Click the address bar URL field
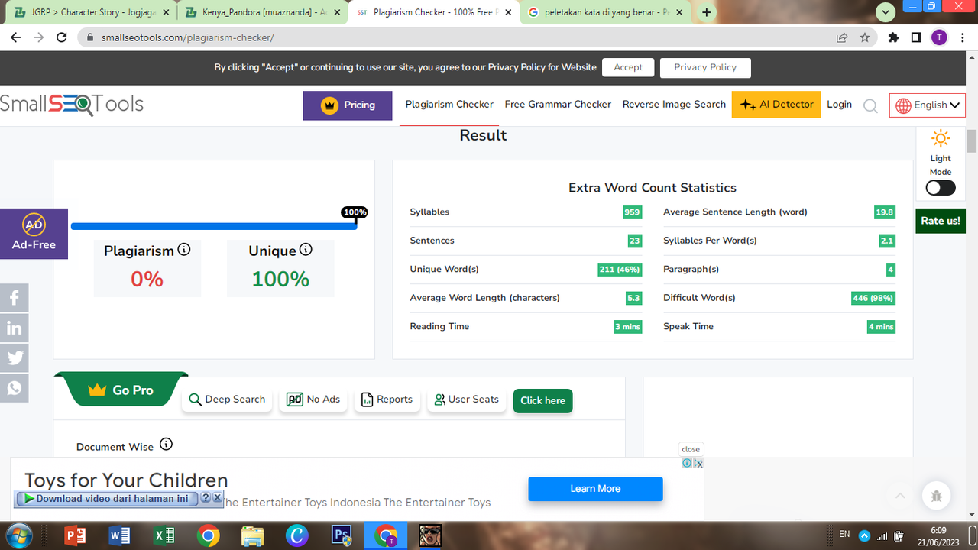This screenshot has height=550, width=978. tap(458, 37)
